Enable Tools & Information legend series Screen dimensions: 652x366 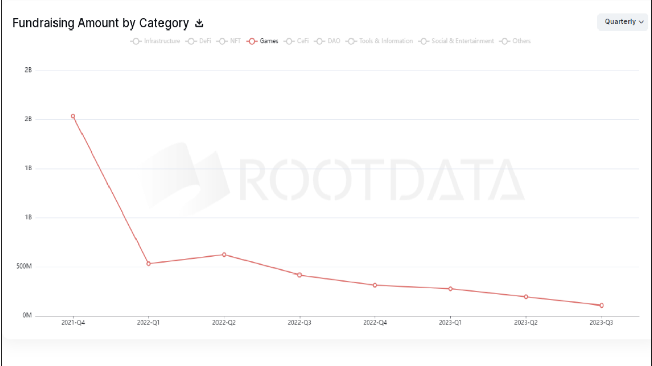[x=379, y=41]
